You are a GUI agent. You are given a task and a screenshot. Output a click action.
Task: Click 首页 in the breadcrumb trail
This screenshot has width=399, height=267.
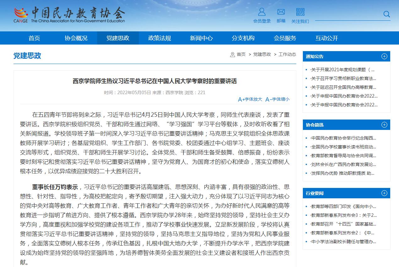click(x=241, y=54)
